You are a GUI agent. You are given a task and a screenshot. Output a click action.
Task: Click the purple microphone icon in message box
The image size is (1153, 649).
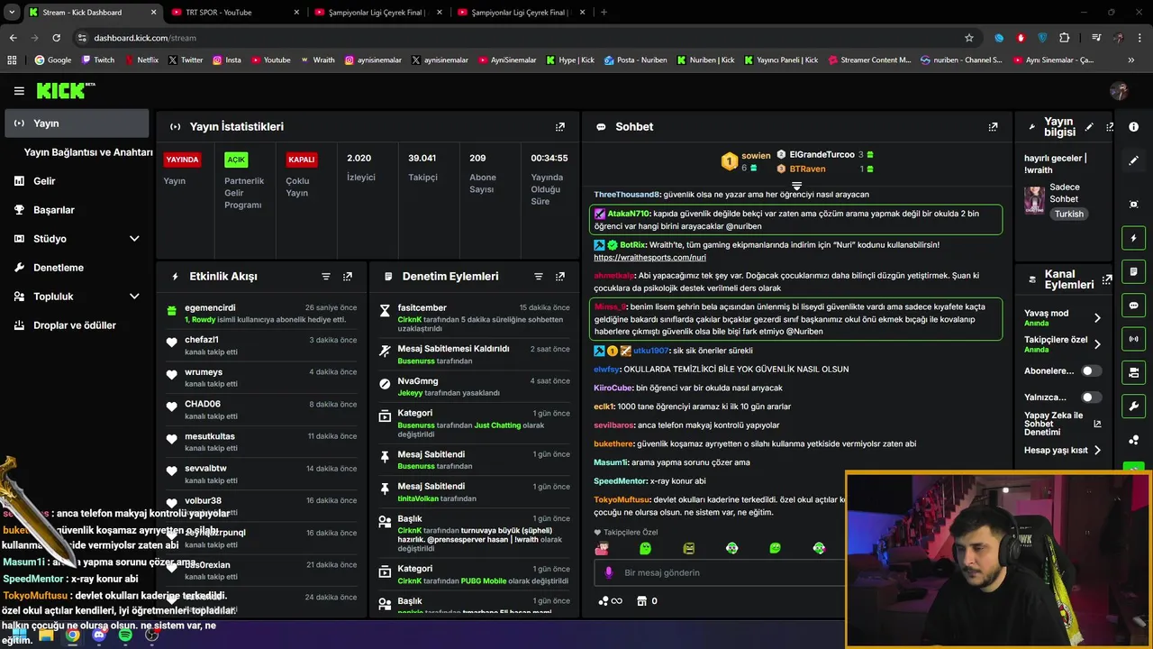tap(609, 572)
